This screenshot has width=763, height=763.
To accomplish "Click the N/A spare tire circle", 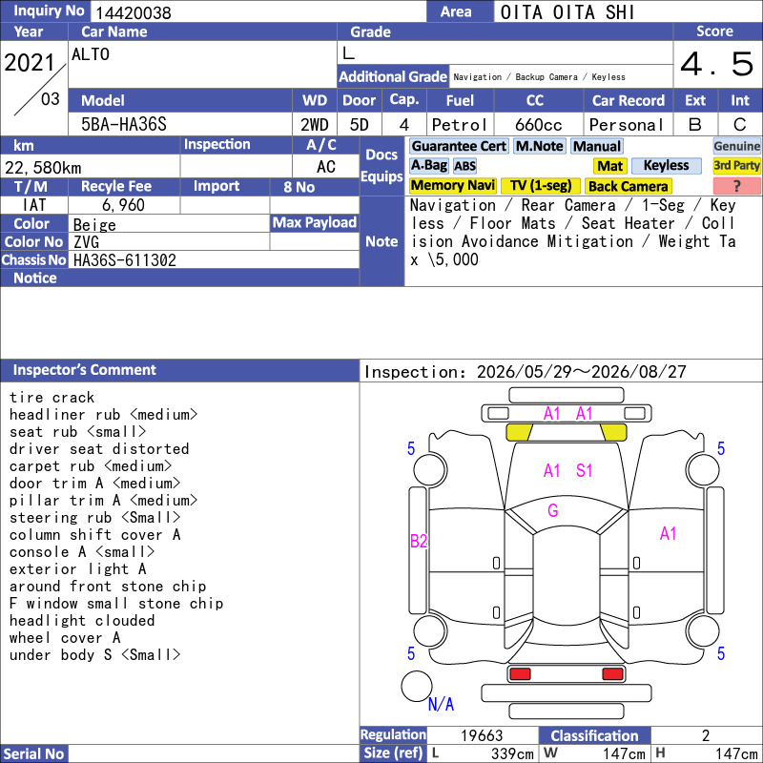I will [417, 686].
